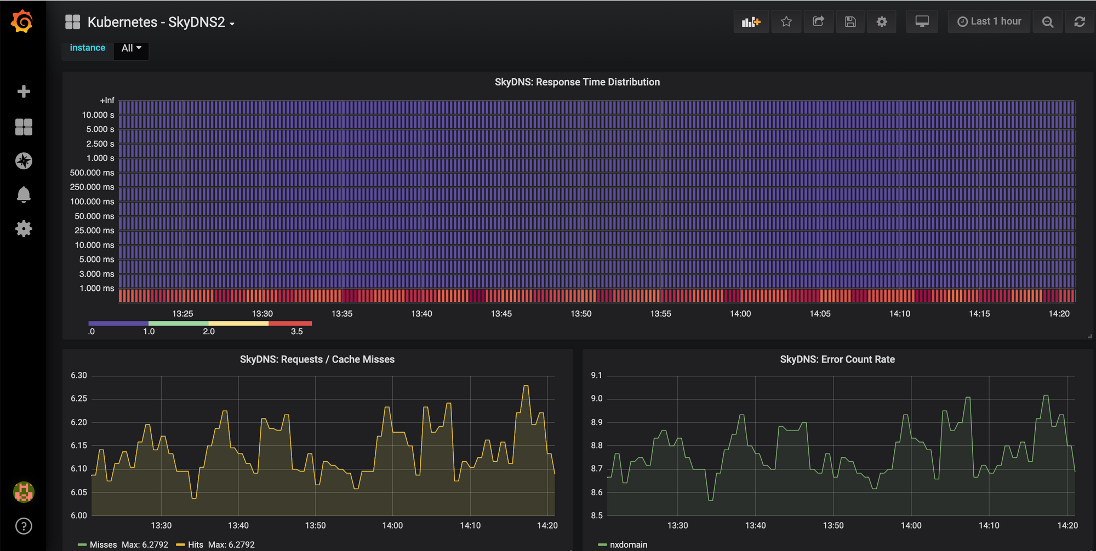Toggle the nxdomain series in Error Count legend
Viewport: 1096px width, 551px height.
coord(628,544)
